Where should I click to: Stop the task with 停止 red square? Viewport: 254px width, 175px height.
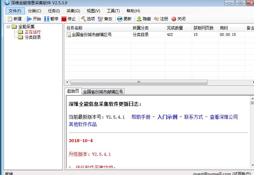(x=64, y=19)
